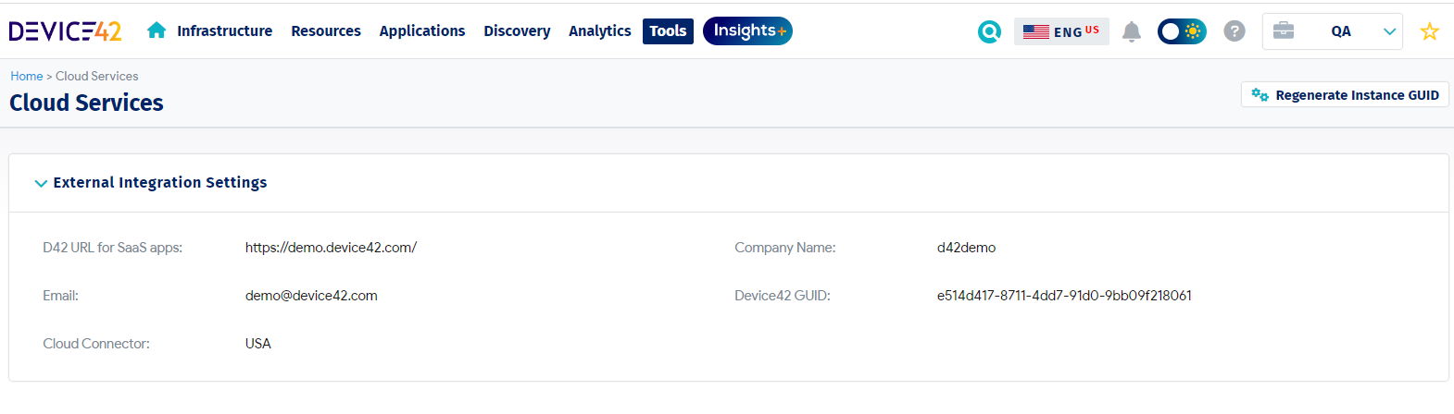
Task: Open the Analytics menu
Action: (600, 30)
